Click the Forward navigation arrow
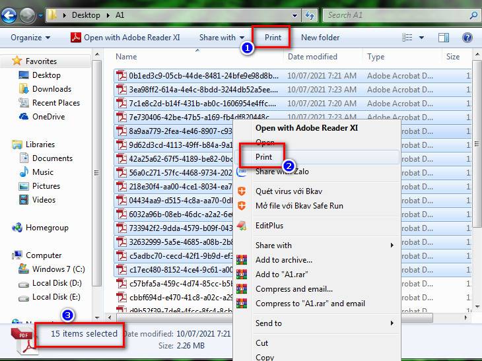Screen dimensions: 482x361 pos(27,15)
